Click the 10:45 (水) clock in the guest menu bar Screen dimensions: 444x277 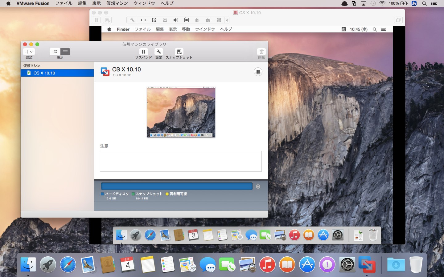pos(359,29)
